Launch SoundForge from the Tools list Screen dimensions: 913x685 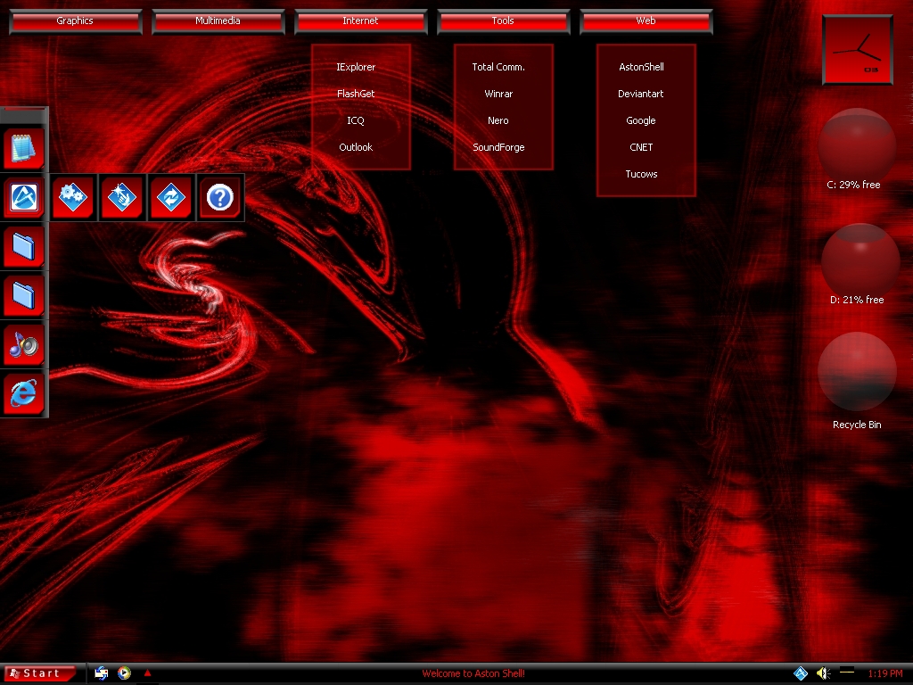498,147
